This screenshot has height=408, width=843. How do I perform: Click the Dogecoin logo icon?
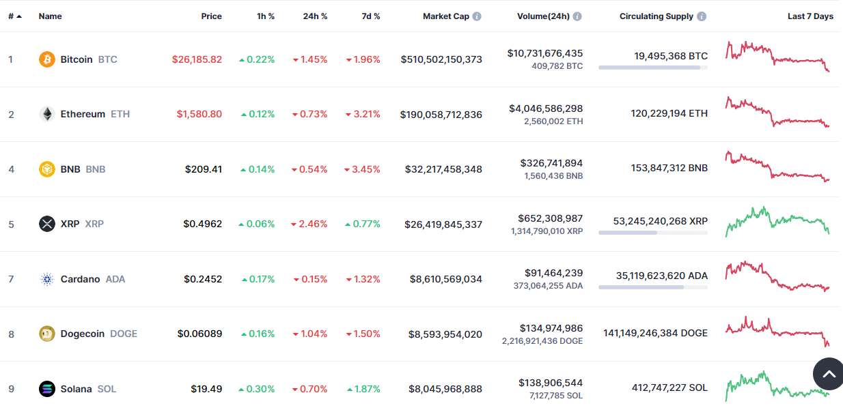(47, 334)
